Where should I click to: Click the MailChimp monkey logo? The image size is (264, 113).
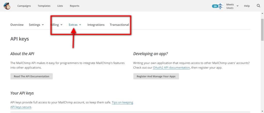pyautogui.click(x=7, y=6)
